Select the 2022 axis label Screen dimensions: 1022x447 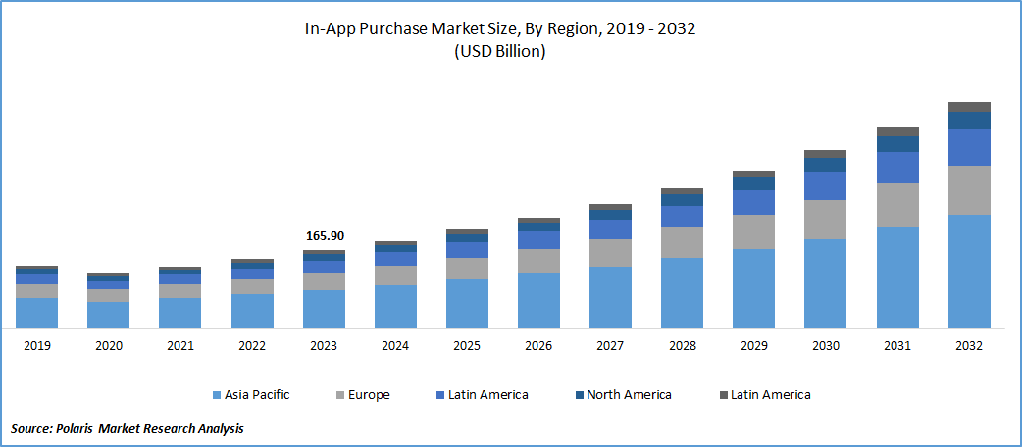click(252, 346)
